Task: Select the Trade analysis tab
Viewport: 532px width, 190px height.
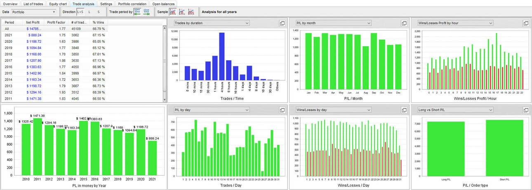Action: (83, 3)
